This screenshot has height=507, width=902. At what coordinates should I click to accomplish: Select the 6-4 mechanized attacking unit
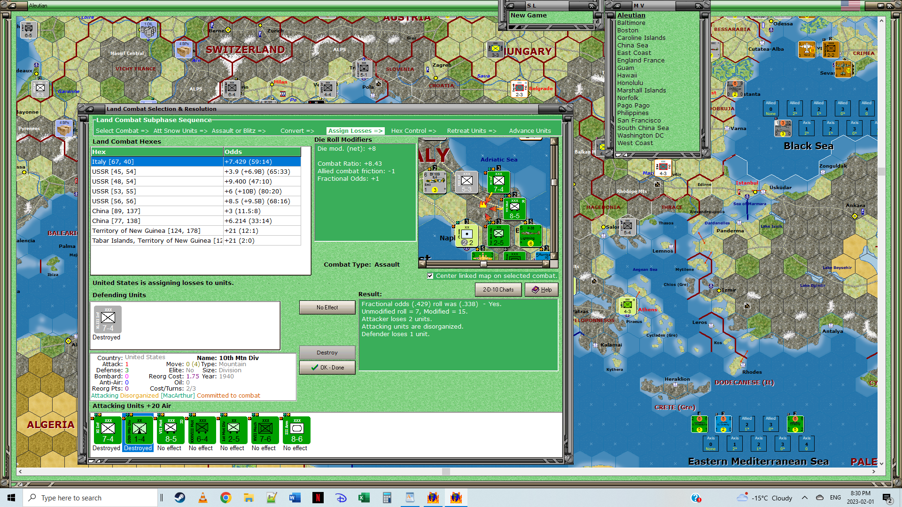tap(202, 430)
